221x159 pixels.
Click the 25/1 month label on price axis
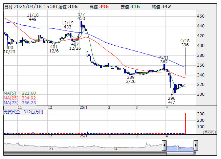[x=84, y=108]
